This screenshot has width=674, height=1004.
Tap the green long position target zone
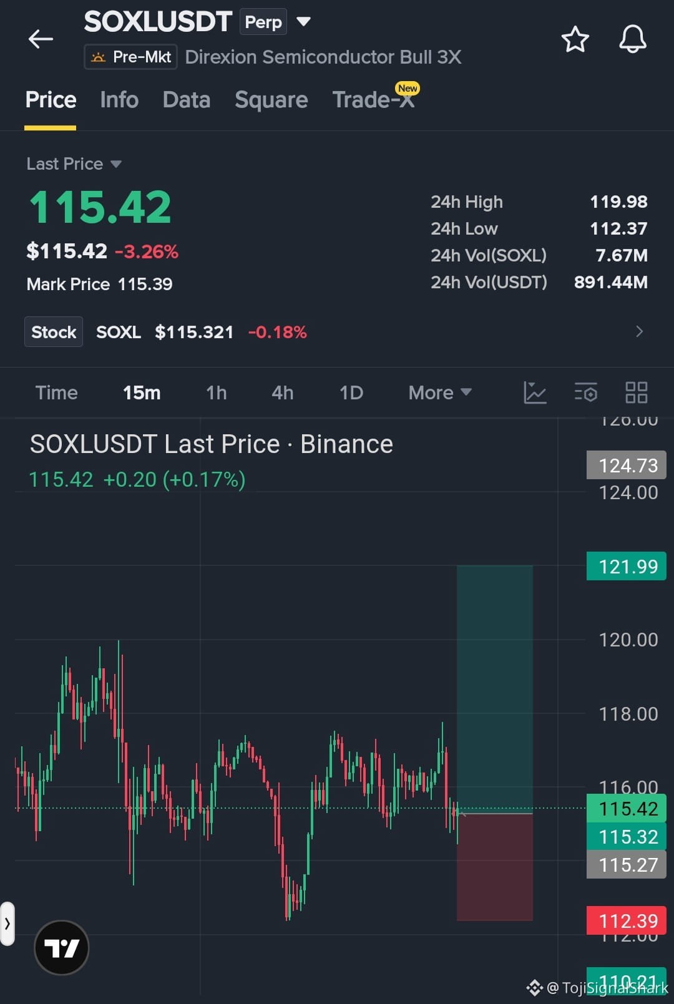[495, 689]
